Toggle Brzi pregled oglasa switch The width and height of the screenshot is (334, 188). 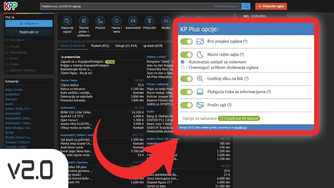[186, 42]
